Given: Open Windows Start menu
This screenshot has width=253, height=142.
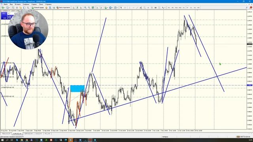Looking at the screenshot, I should pos(2,140).
